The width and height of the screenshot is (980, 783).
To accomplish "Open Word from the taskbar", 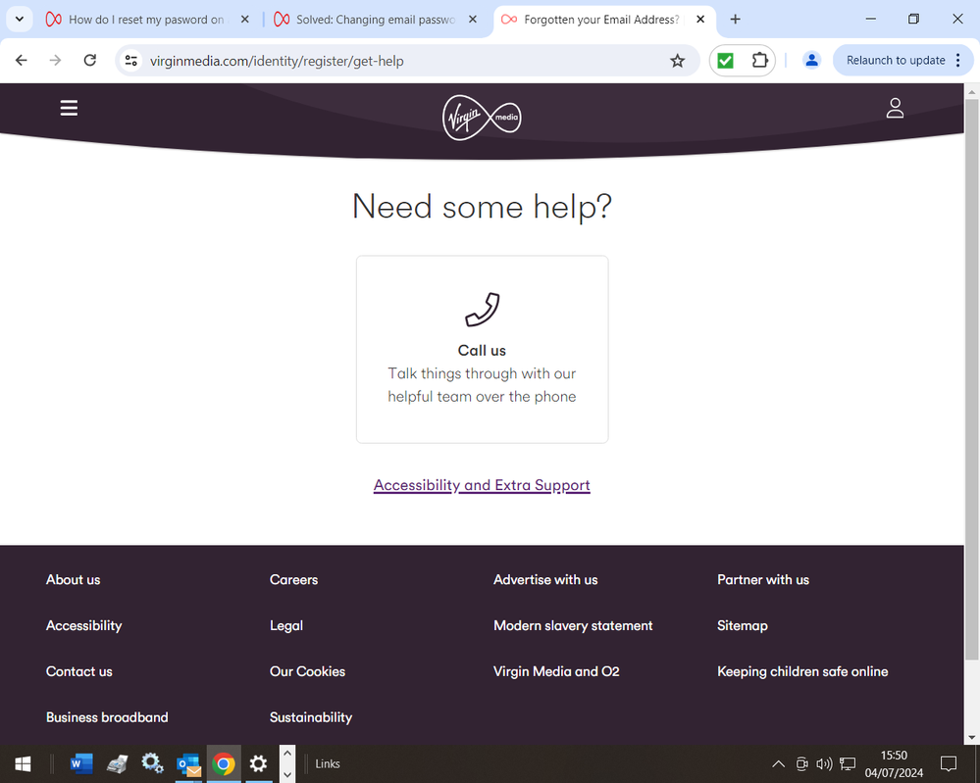I will tap(81, 763).
